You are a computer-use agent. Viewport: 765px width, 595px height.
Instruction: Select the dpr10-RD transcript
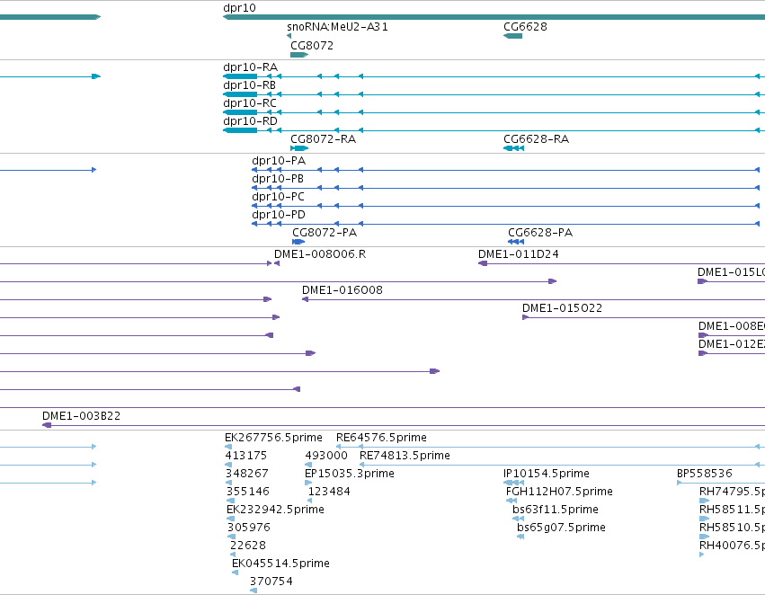point(494,130)
